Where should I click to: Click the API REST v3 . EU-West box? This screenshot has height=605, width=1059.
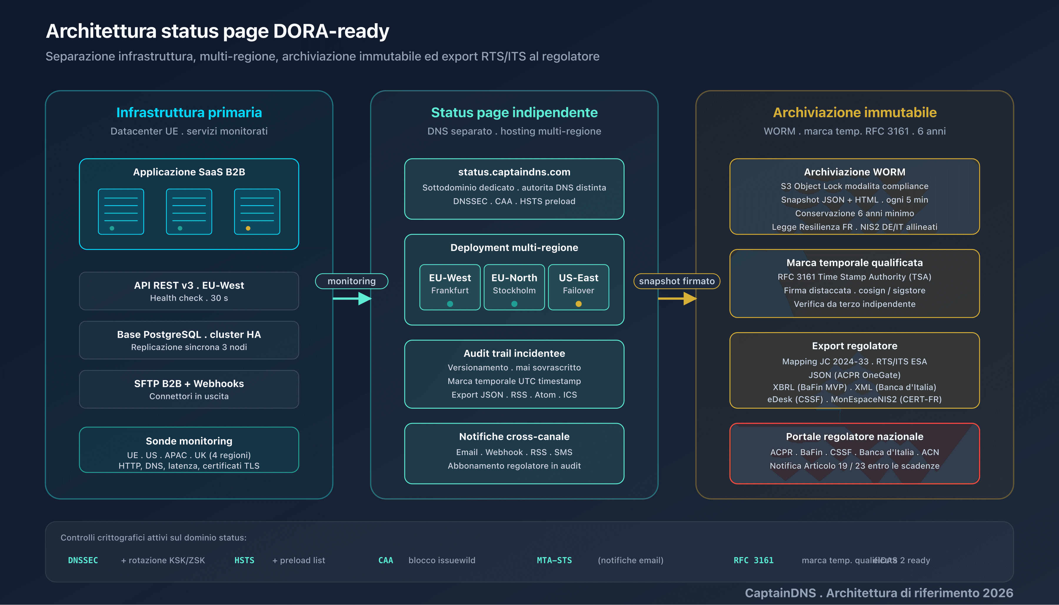point(189,291)
